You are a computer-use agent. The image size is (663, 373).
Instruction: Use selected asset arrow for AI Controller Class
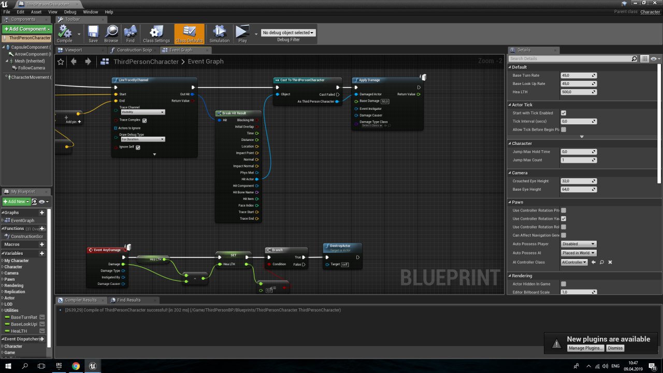[x=594, y=262]
